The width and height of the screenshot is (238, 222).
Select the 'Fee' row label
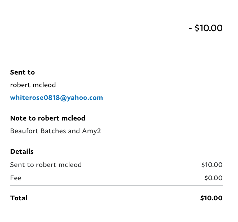(x=16, y=178)
